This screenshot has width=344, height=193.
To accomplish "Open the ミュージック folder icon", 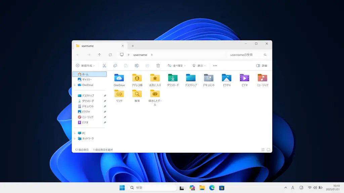I will (x=262, y=78).
